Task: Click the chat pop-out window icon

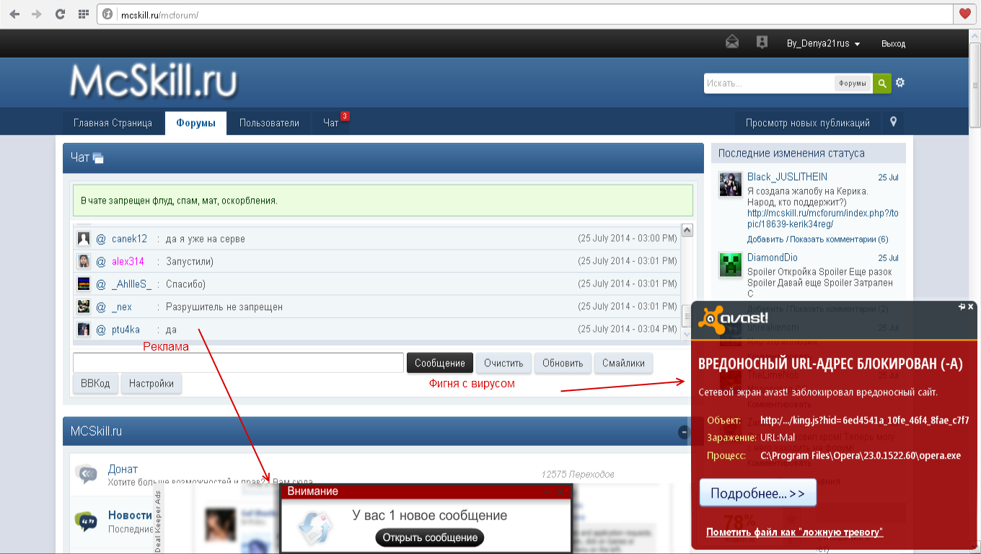Action: pyautogui.click(x=99, y=158)
